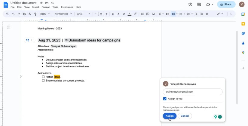
Task: Click the Assign button
Action: point(170,116)
